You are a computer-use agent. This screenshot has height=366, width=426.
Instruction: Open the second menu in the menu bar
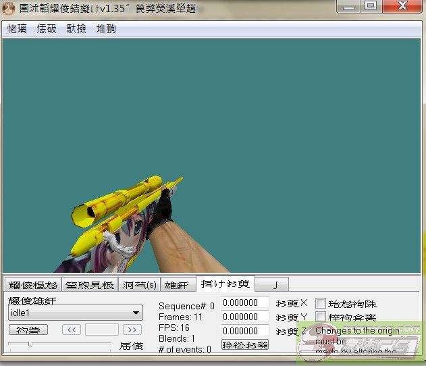point(47,29)
